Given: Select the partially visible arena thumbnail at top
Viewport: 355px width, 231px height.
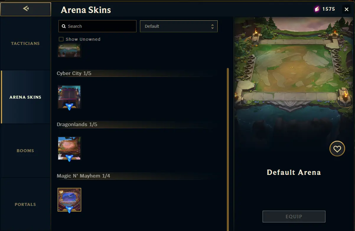Looking at the screenshot, I should click(69, 51).
